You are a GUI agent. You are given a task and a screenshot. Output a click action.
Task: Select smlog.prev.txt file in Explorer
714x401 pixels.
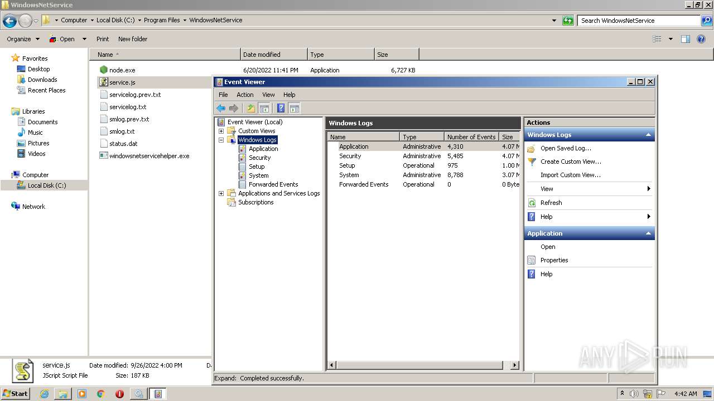[x=129, y=119]
